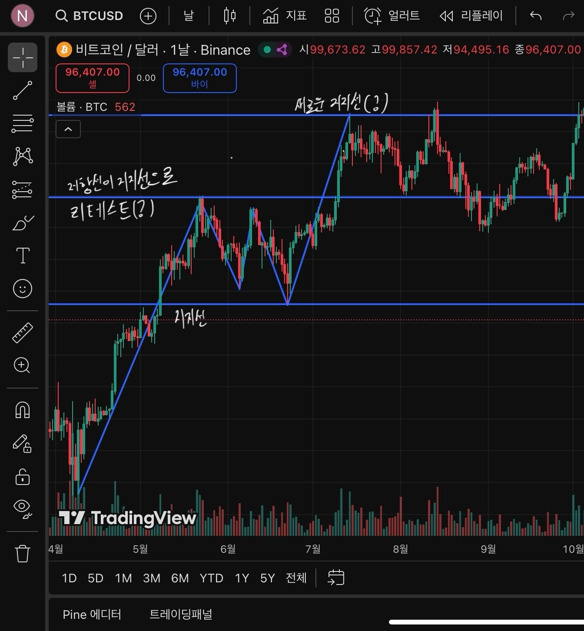Activate the zoom in tool
Image resolution: width=584 pixels, height=631 pixels.
tap(22, 365)
